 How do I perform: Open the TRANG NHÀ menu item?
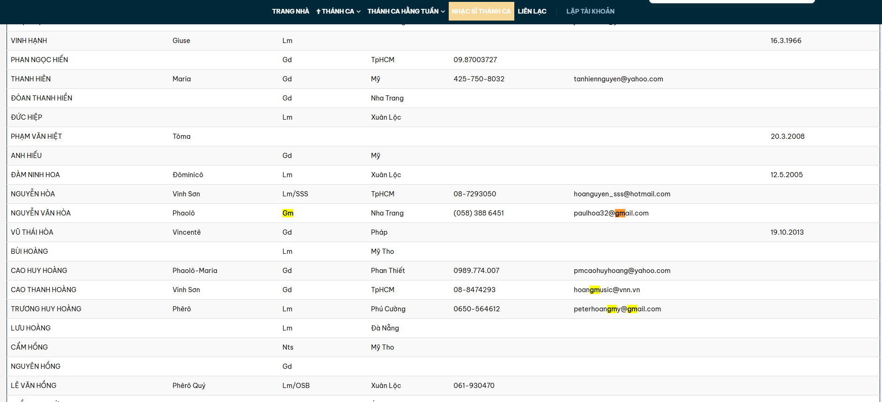(290, 11)
